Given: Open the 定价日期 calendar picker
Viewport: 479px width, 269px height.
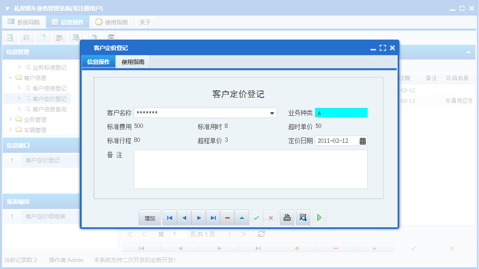Looking at the screenshot, I should click(x=363, y=141).
